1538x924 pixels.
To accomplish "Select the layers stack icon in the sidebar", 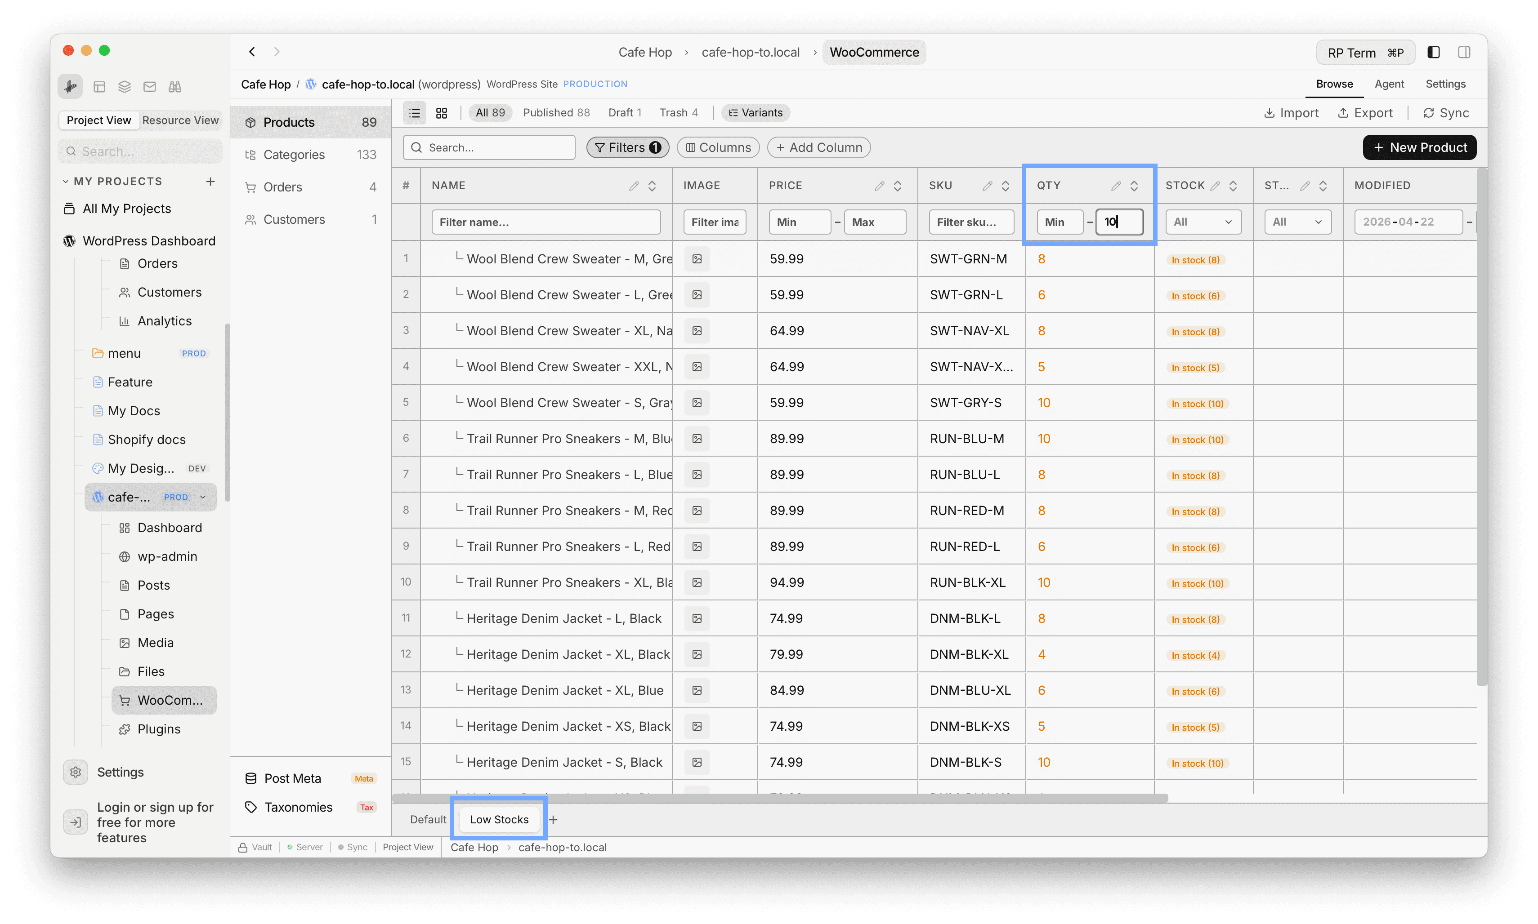I will point(124,87).
